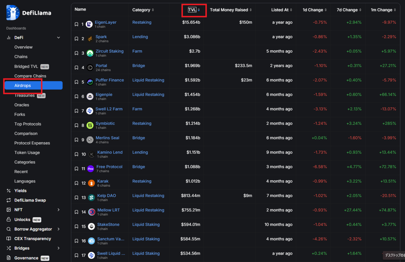Sort by 7d Change column
405x262 pixels.
[349, 10]
